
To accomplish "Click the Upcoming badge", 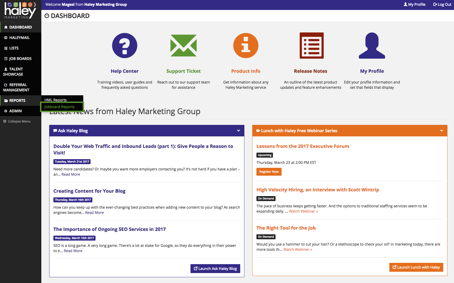I will tap(265, 155).
